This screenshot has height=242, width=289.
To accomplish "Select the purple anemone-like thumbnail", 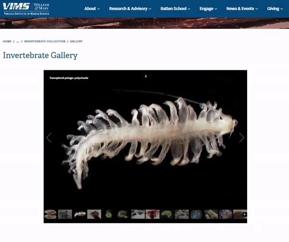I will click(225, 214).
